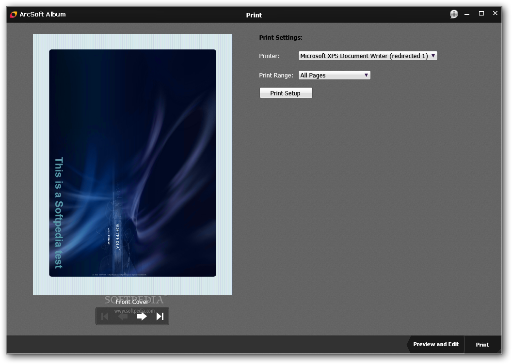Open the Printer dropdown list
The height and width of the screenshot is (364, 512).
[x=368, y=56]
